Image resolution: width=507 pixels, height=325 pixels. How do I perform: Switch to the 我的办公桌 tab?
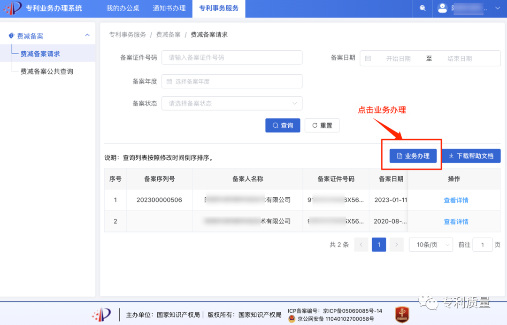(x=122, y=8)
